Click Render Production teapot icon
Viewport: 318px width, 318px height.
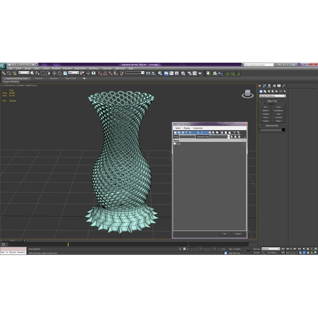(x=200, y=73)
